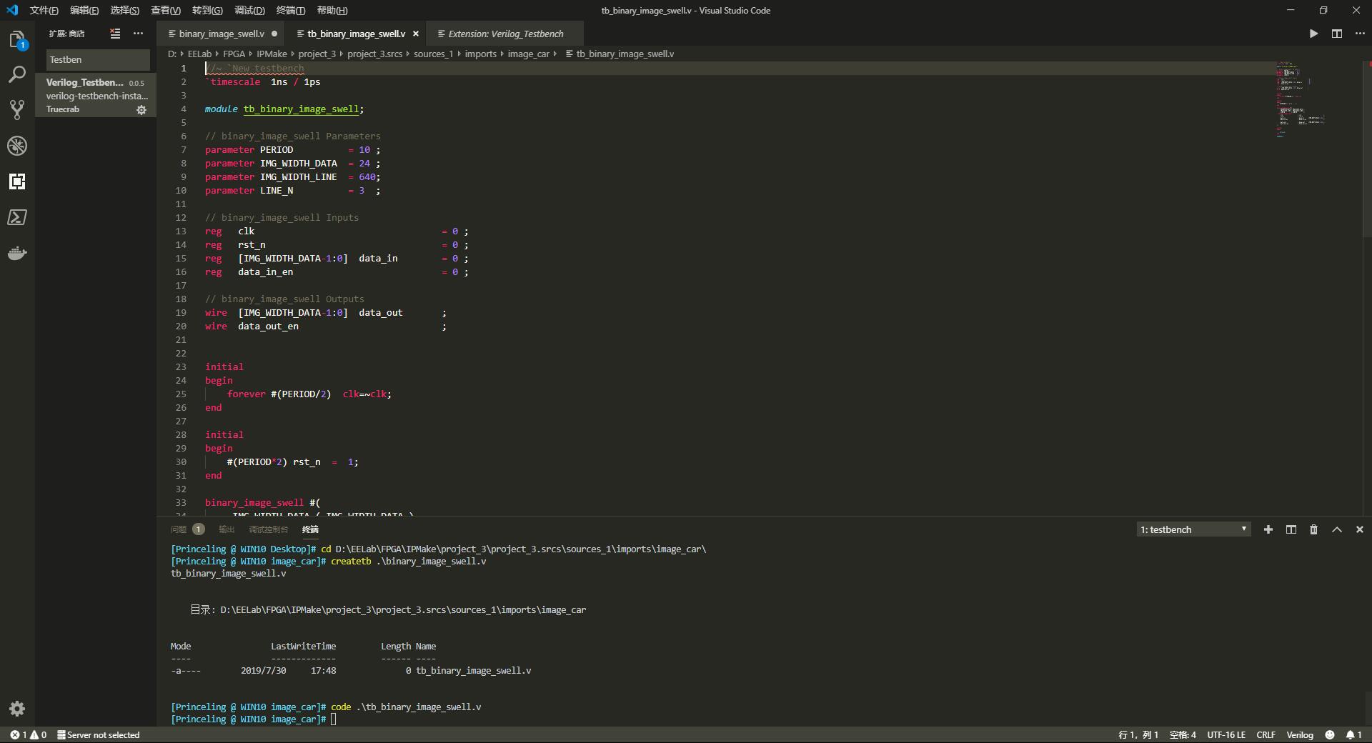The height and width of the screenshot is (743, 1372).
Task: Switch to Extension: Verilog_Testbench tab
Action: pyautogui.click(x=505, y=34)
